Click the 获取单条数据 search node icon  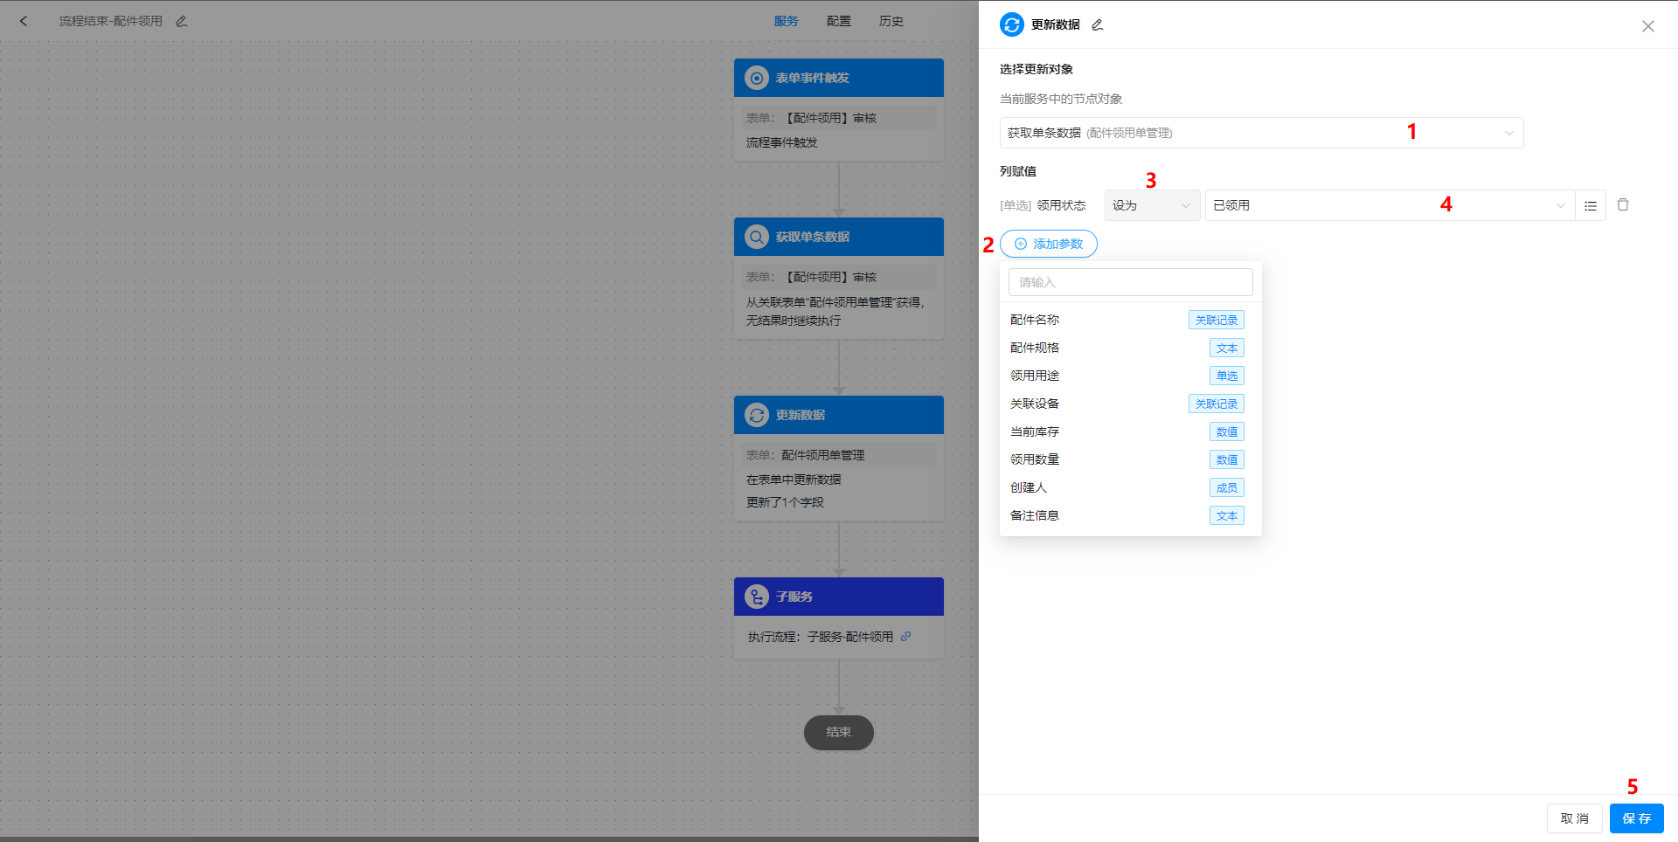pos(757,237)
